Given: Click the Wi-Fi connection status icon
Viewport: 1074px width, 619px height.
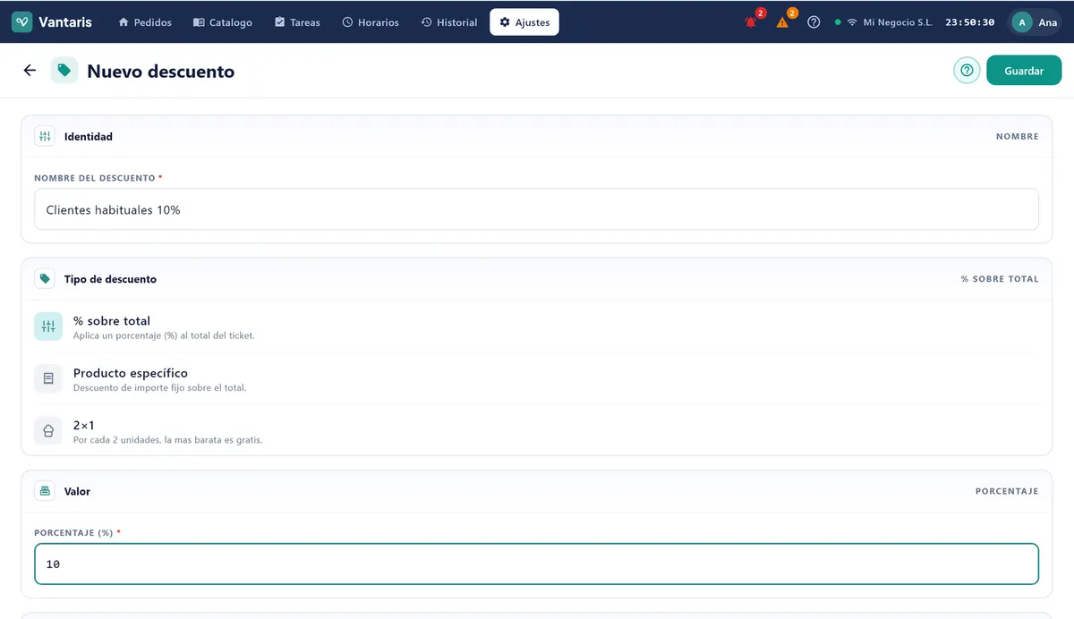Looking at the screenshot, I should (x=852, y=22).
